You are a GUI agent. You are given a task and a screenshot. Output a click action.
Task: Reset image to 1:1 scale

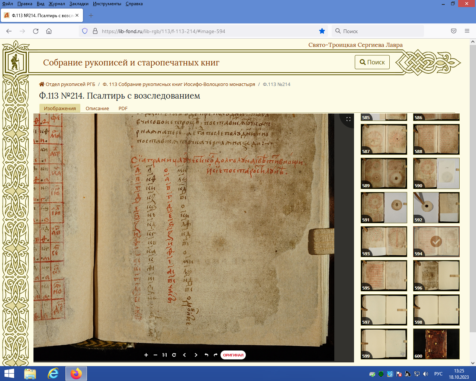coord(164,355)
